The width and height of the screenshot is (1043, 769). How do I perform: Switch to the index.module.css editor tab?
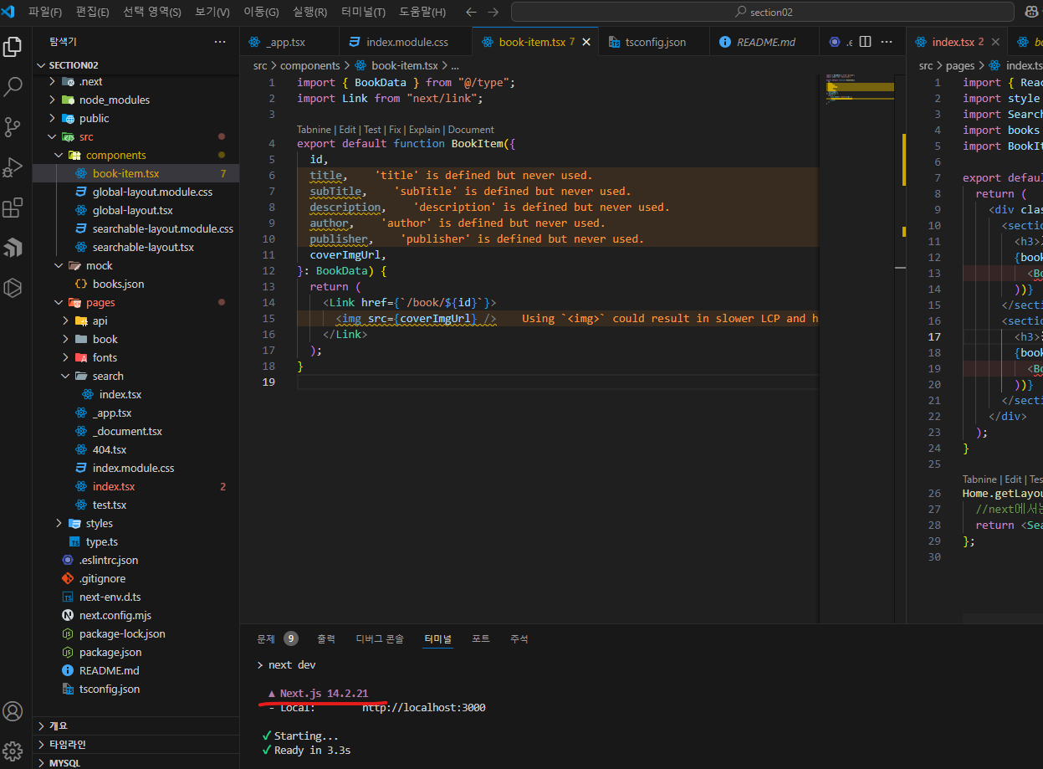406,42
